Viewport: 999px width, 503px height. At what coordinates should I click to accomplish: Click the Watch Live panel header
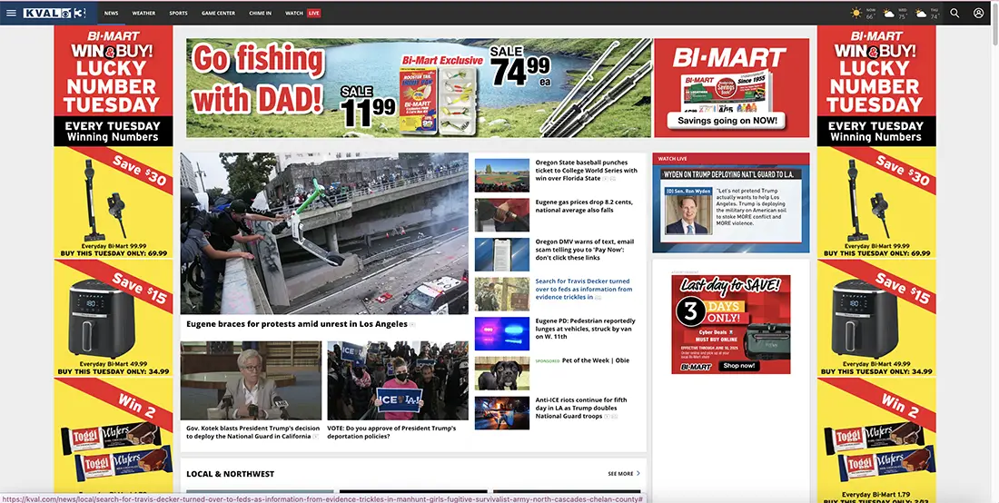pyautogui.click(x=731, y=159)
